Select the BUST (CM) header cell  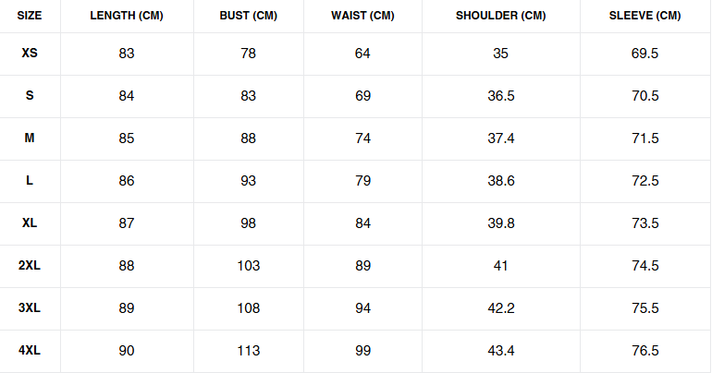click(x=249, y=16)
